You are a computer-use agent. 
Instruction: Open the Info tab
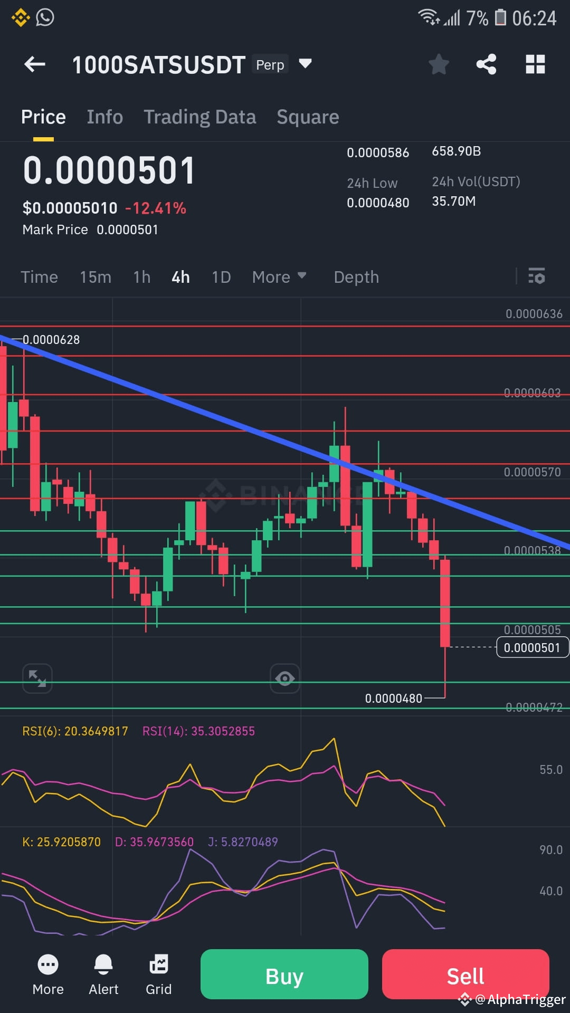pos(105,117)
